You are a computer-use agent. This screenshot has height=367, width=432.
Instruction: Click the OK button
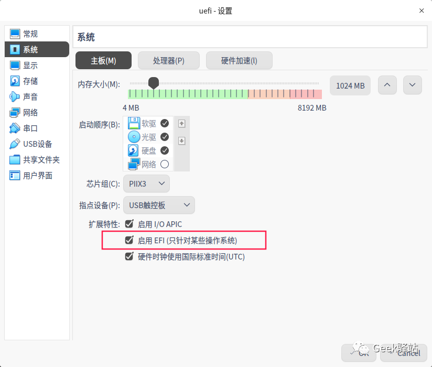point(359,353)
